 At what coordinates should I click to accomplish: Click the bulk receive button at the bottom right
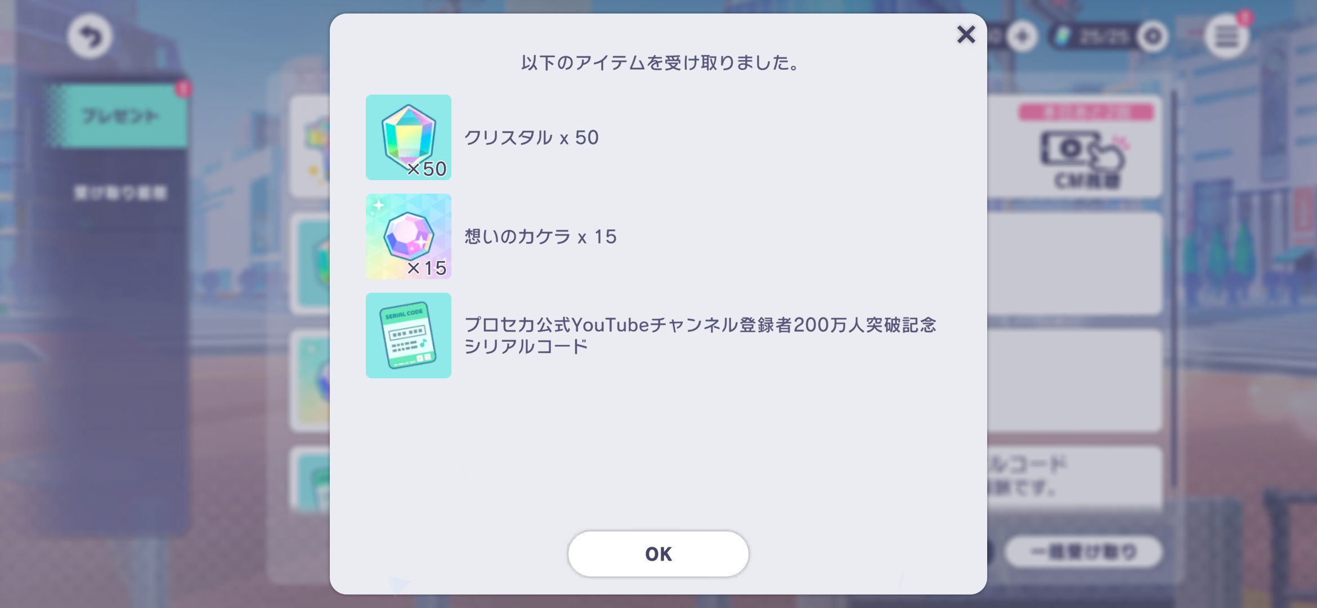(1083, 552)
